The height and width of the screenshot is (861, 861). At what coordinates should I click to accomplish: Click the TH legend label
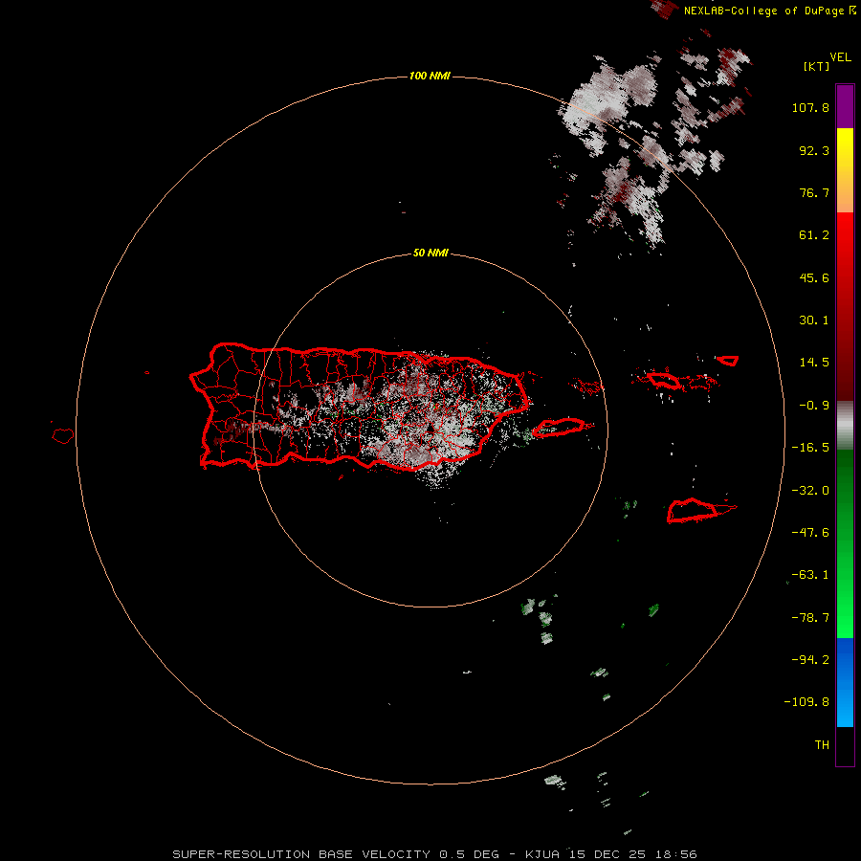(822, 745)
